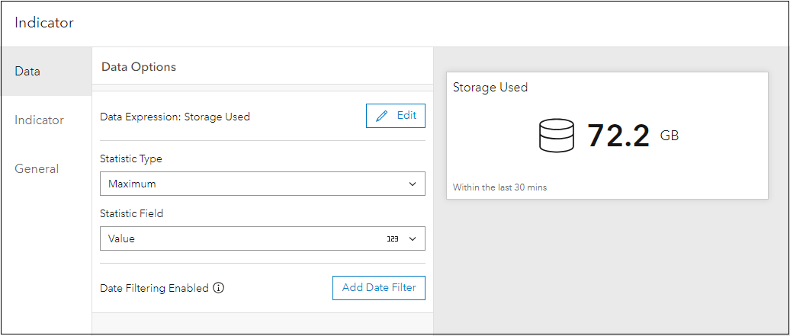Screen dimensions: 790x336
Task: Select the Maximum option text in Statistic Type
Action: [x=133, y=184]
